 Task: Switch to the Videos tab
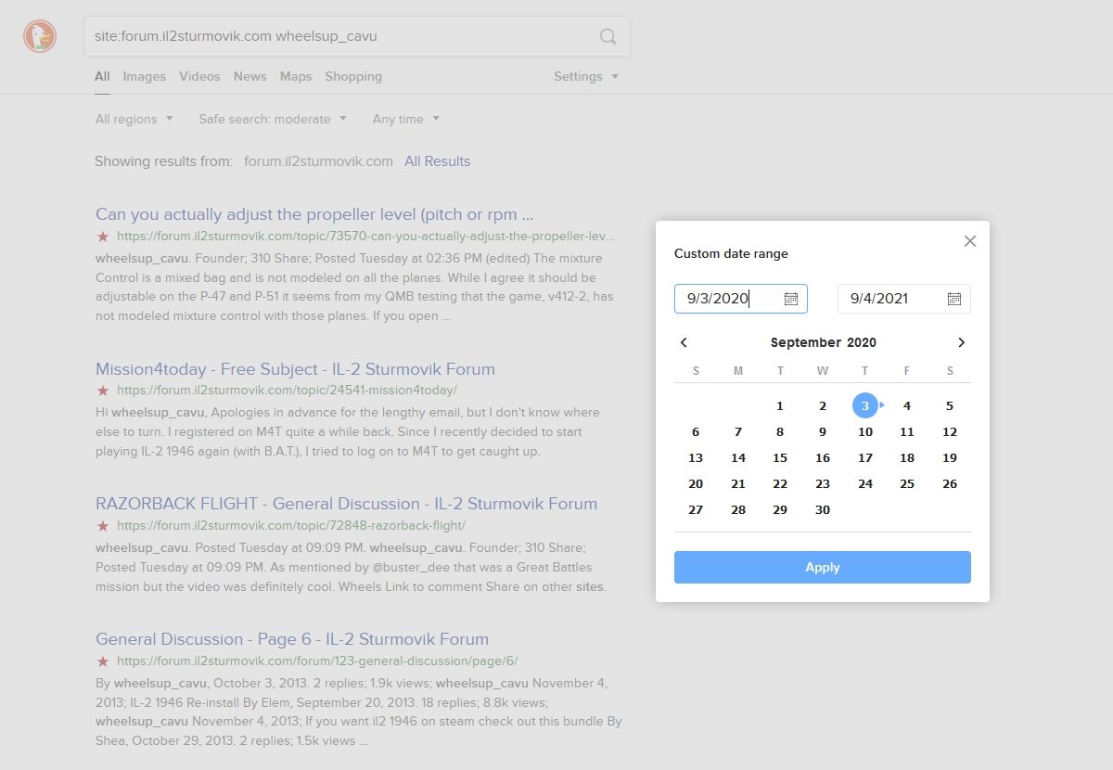tap(199, 76)
